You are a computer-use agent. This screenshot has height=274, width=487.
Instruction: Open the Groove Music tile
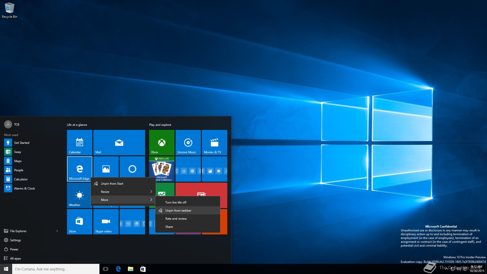pyautogui.click(x=188, y=142)
